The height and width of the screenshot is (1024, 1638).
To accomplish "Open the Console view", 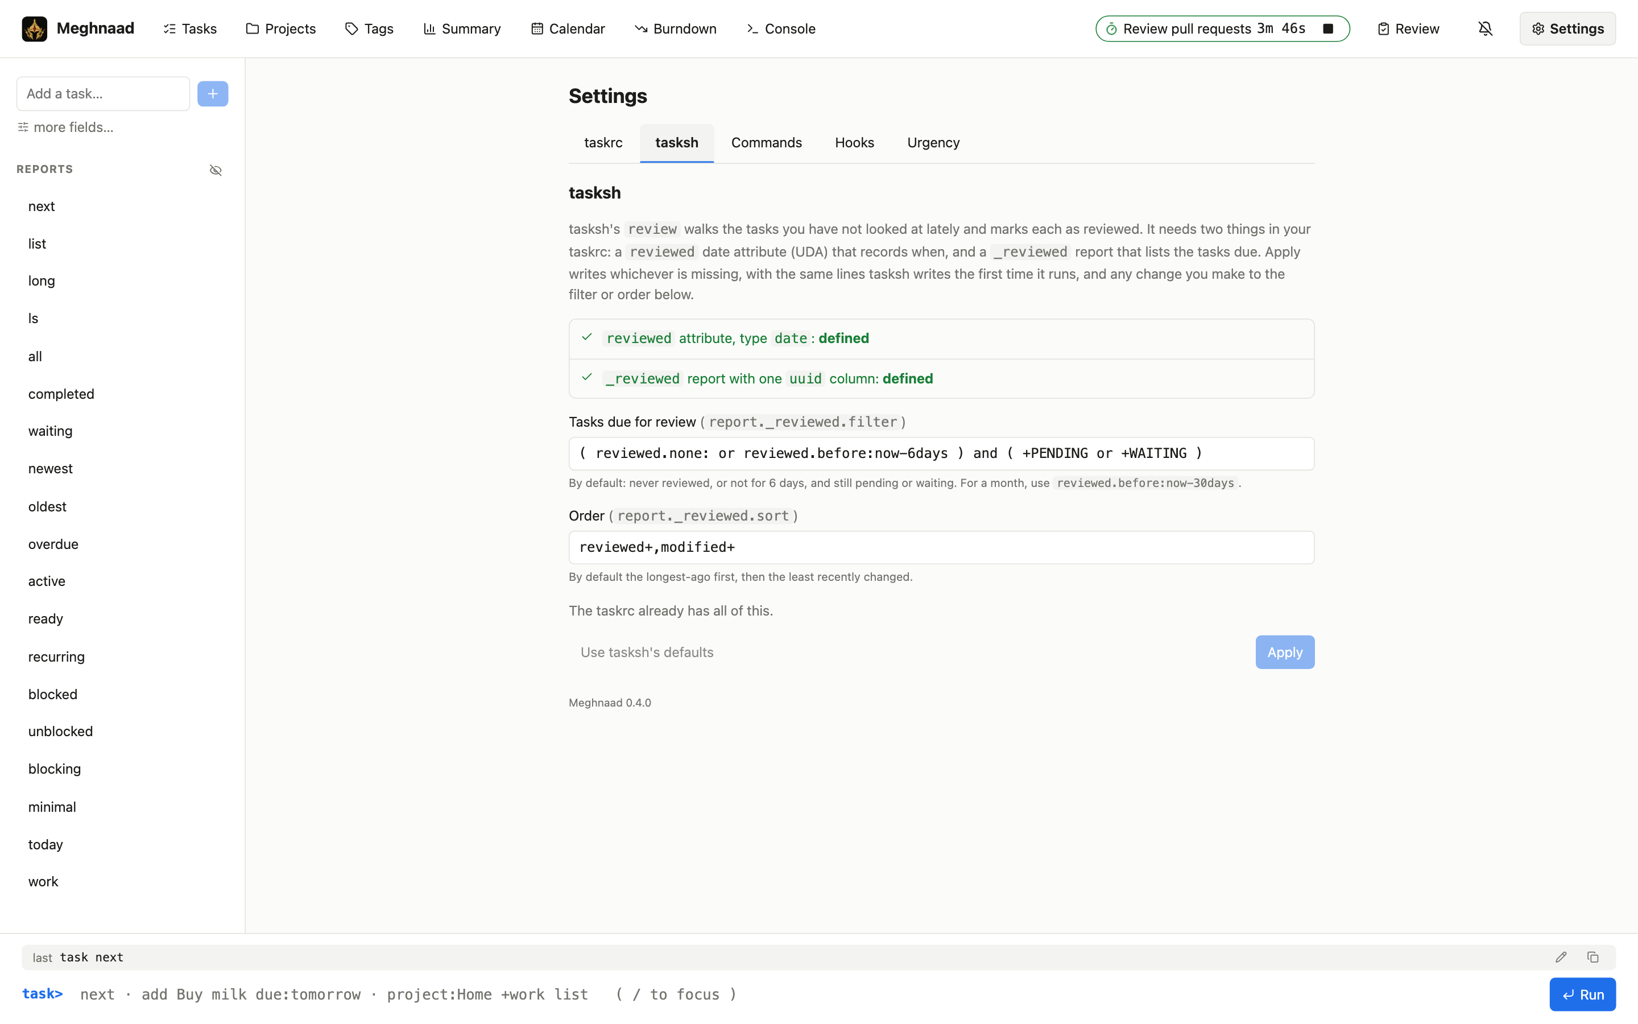I will [x=781, y=28].
